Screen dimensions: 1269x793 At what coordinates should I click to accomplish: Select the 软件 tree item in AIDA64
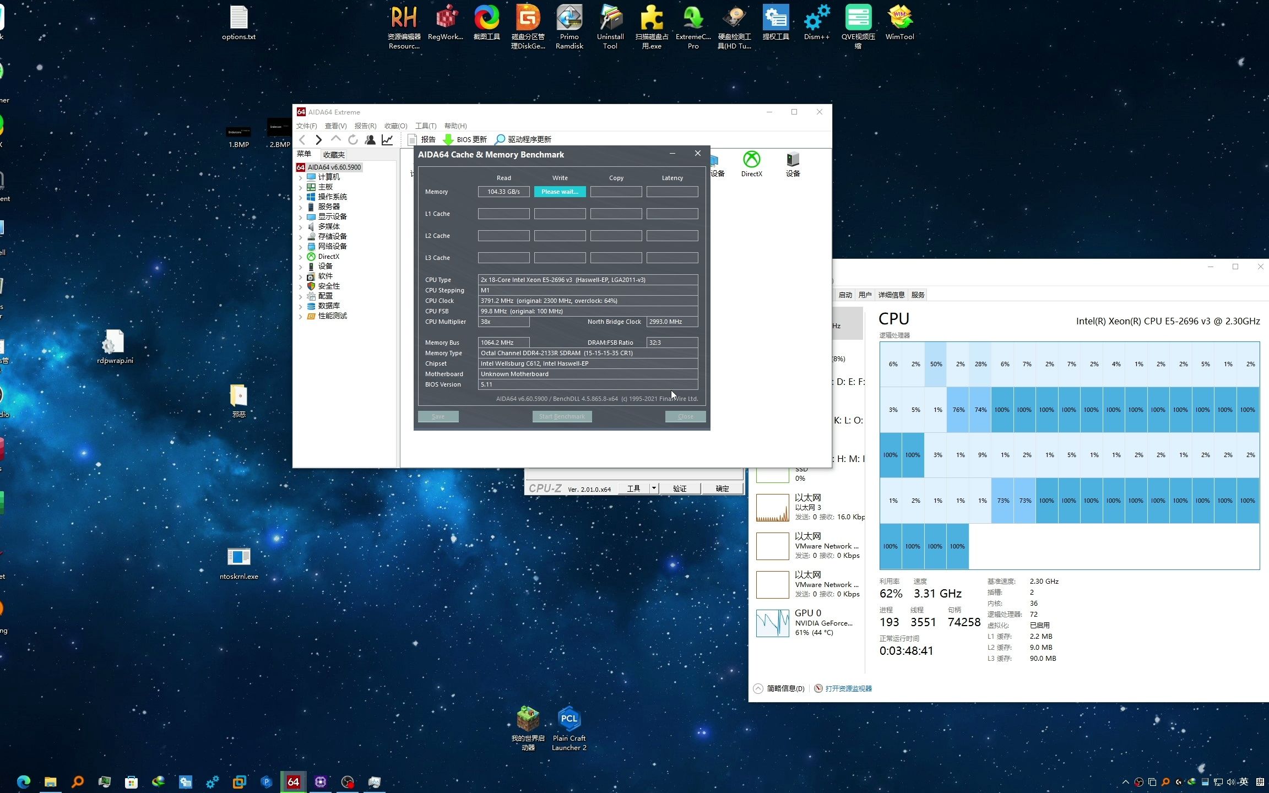click(325, 276)
